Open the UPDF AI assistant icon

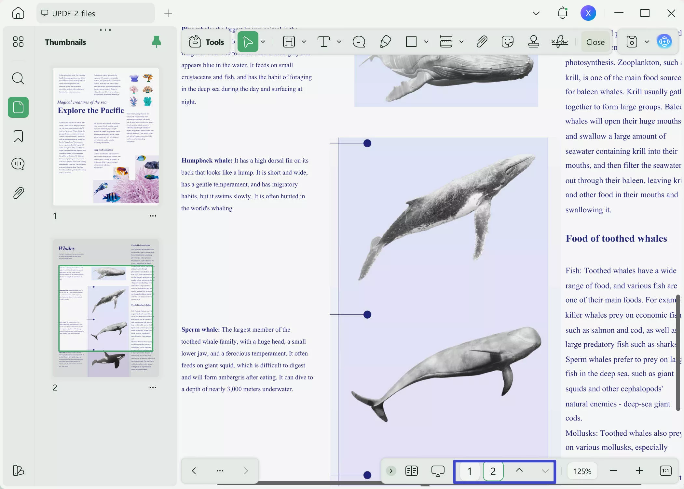pos(664,42)
